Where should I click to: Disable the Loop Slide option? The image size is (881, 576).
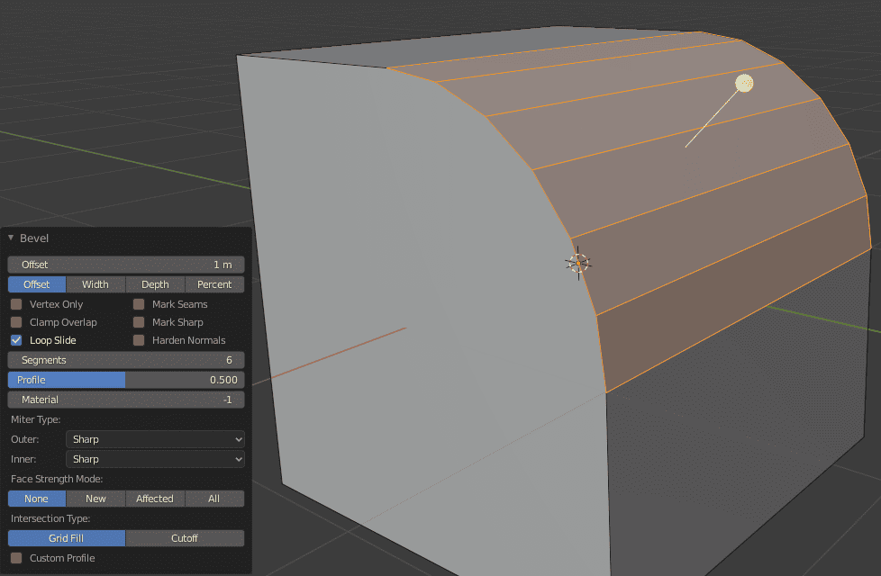(16, 340)
